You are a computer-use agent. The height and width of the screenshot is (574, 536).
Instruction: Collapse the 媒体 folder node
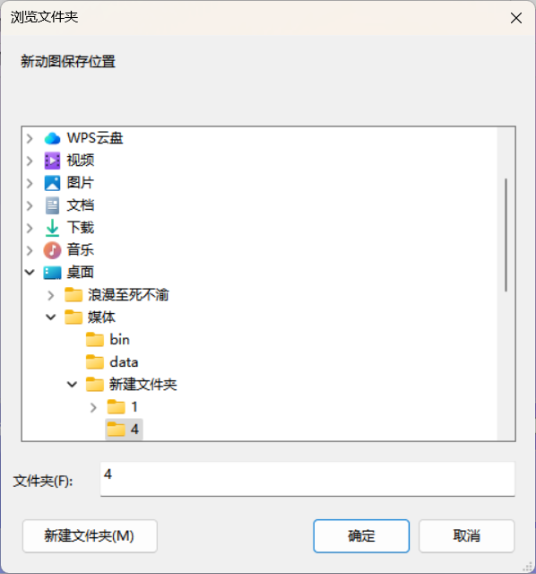[x=51, y=317]
